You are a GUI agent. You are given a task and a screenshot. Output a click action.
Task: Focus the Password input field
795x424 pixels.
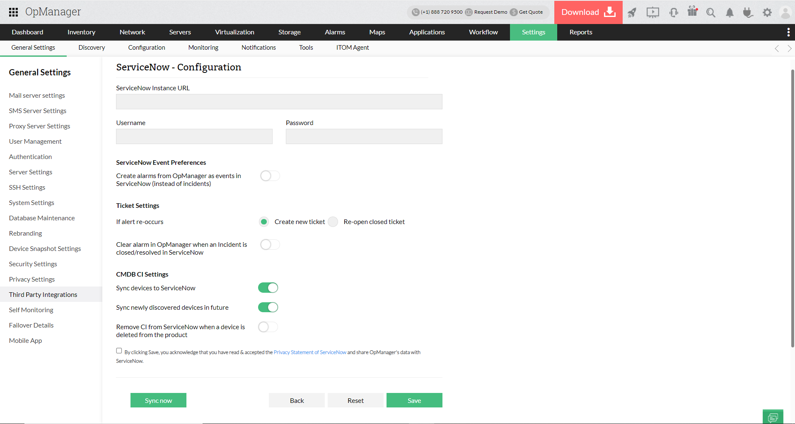coord(364,137)
